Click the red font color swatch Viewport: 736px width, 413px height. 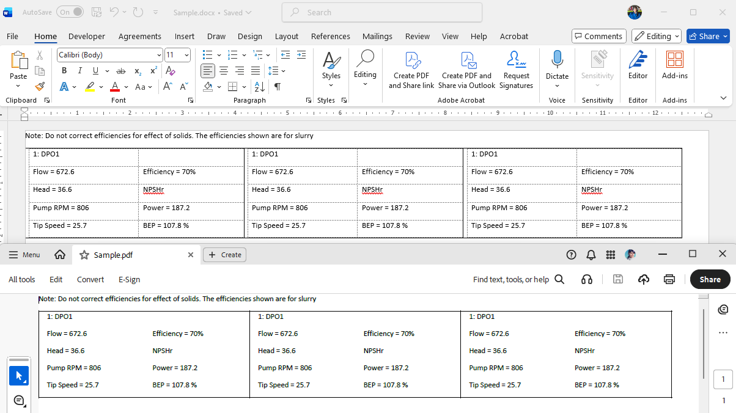click(114, 87)
